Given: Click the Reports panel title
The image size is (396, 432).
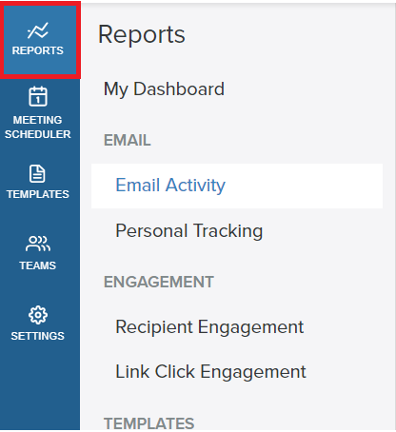Looking at the screenshot, I should [142, 34].
